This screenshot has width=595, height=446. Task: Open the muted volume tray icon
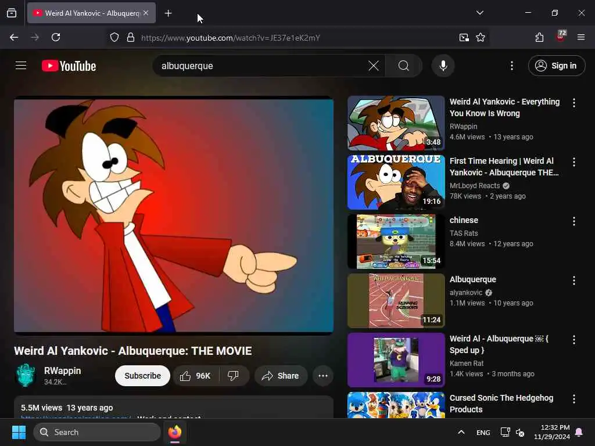tap(520, 432)
